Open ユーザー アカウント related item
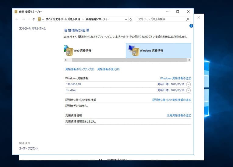Viewport: 233px width, 167px height. [29, 148]
